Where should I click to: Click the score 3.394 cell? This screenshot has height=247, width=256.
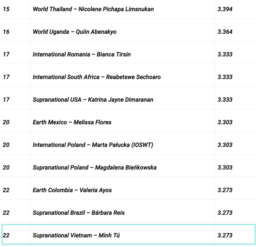[225, 9]
